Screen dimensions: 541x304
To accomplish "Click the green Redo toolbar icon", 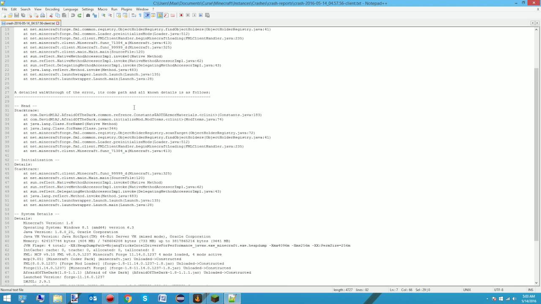I will coord(79,15).
